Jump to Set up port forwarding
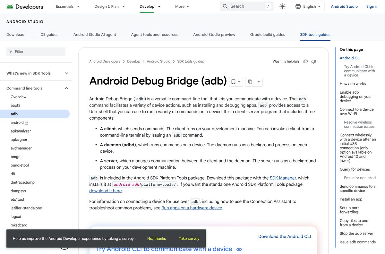Image resolution: width=385 pixels, height=254 pixels. (349, 210)
